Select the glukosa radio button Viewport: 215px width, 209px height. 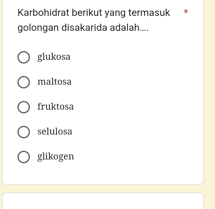[24, 57]
